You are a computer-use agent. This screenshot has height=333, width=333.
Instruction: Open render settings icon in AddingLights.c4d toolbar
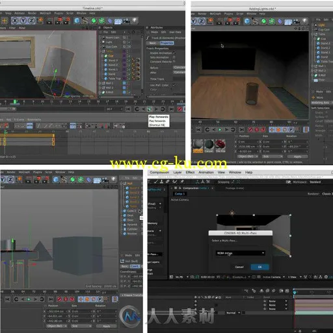237,21
